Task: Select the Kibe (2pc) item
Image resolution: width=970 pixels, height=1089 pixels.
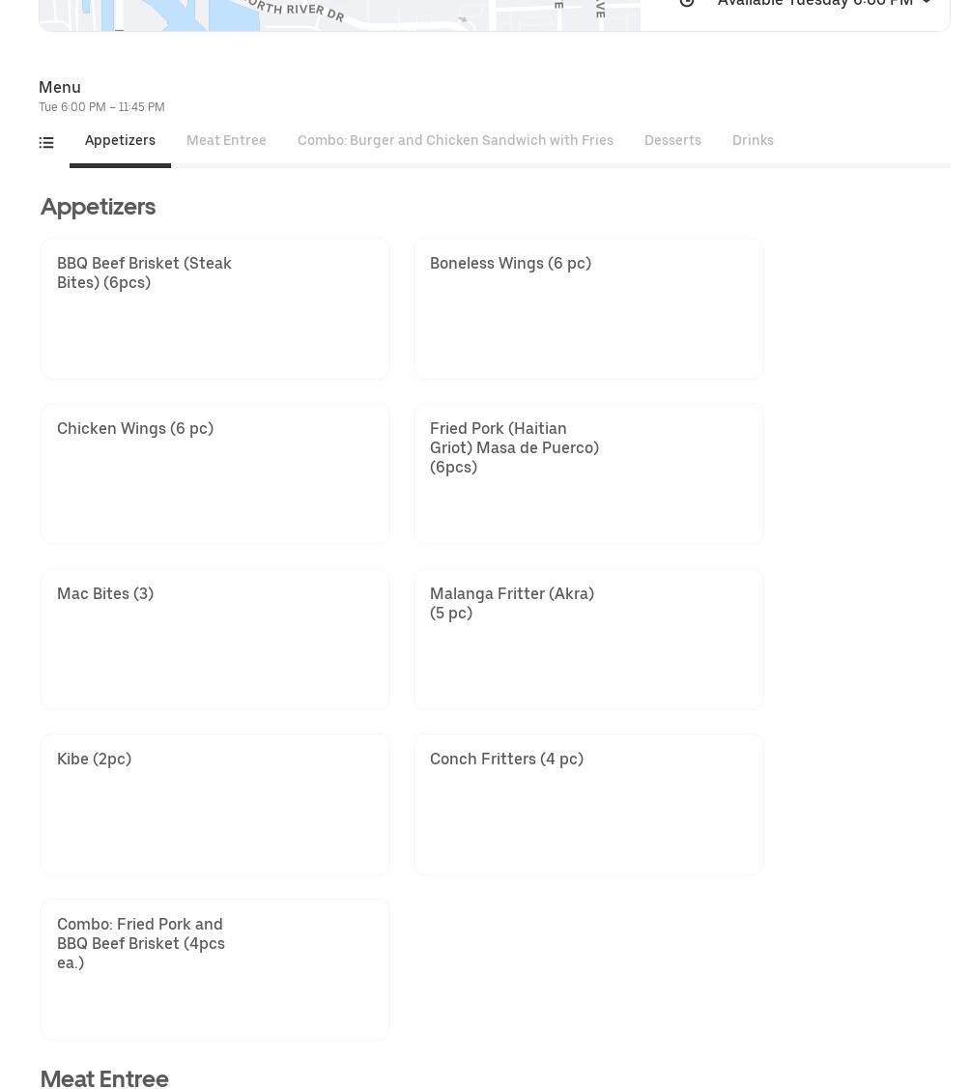Action: (x=214, y=804)
